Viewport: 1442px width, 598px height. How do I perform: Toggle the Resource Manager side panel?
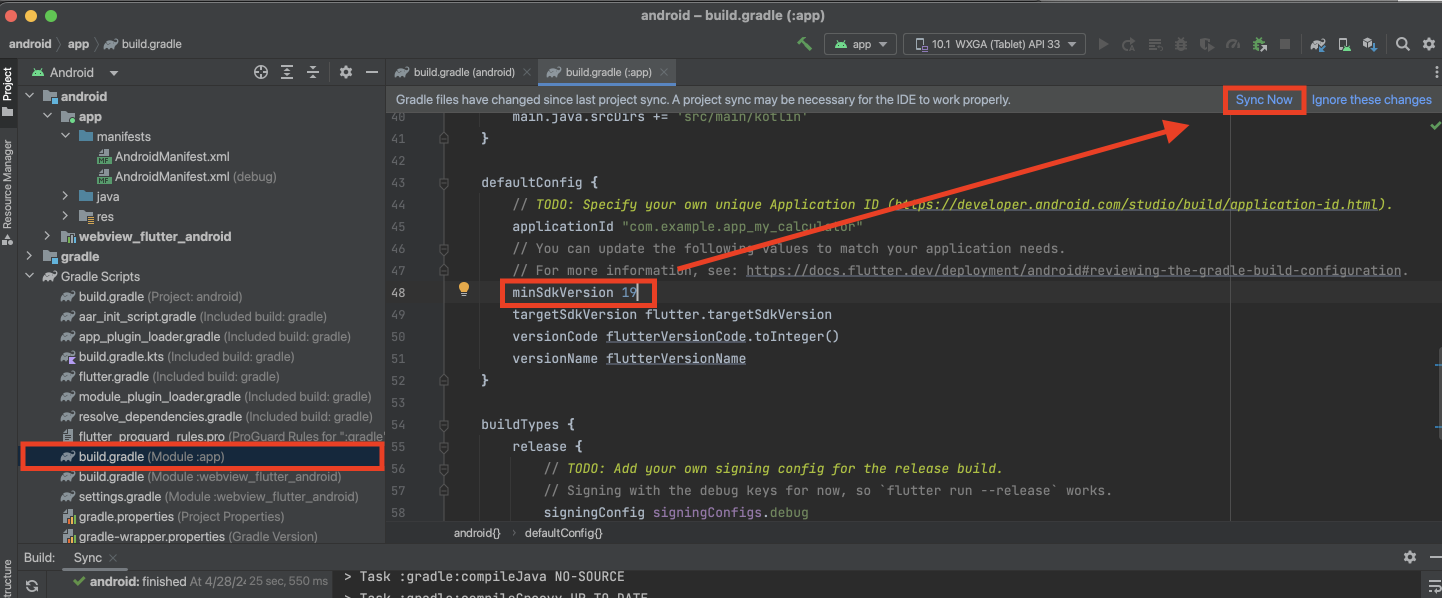[x=7, y=190]
